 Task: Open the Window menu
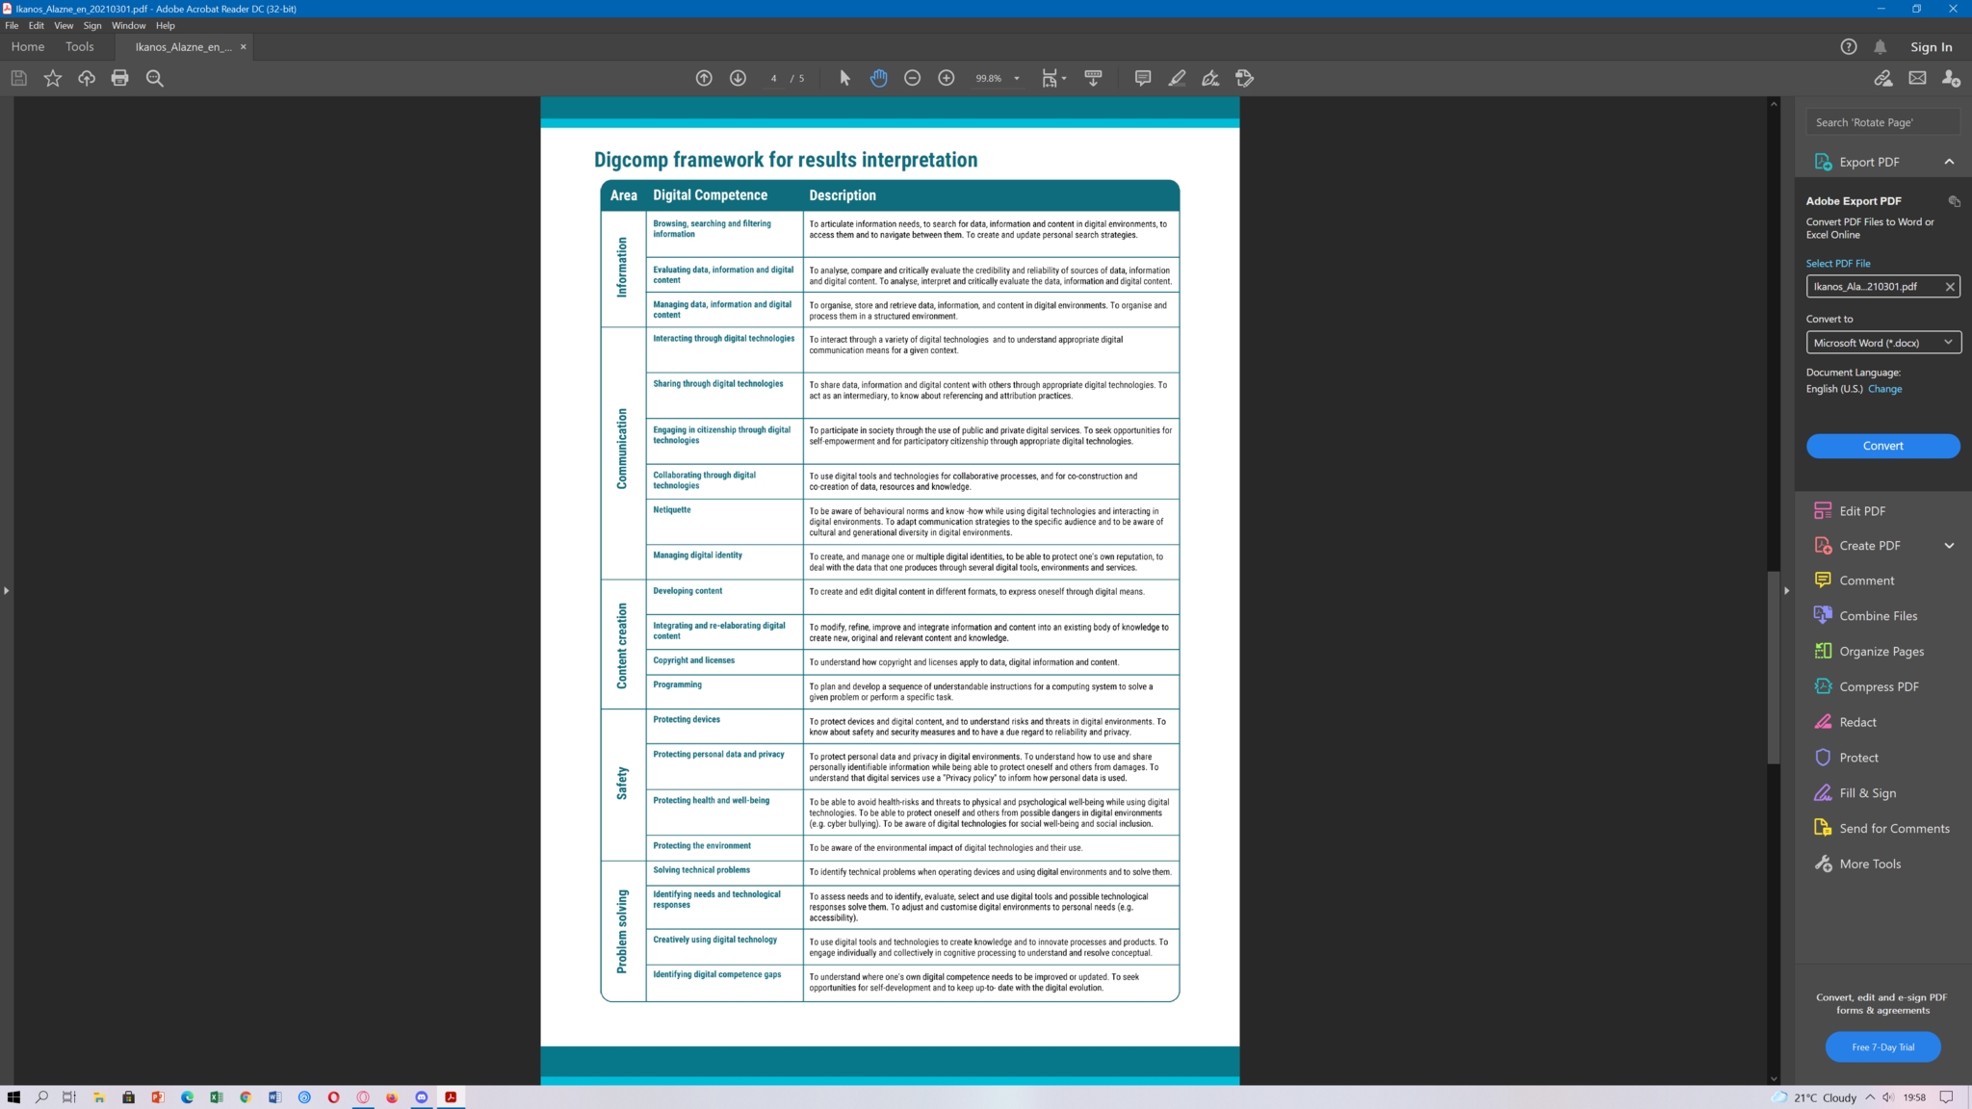(x=128, y=26)
